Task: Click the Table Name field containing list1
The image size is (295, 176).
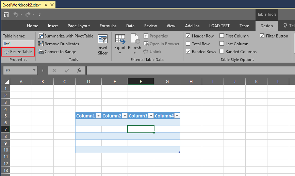Action: 18,44
